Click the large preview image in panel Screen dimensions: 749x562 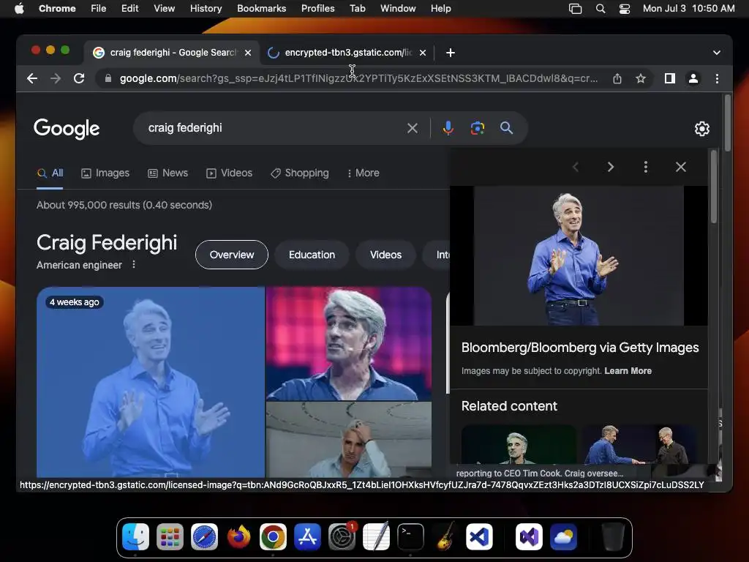pyautogui.click(x=579, y=255)
